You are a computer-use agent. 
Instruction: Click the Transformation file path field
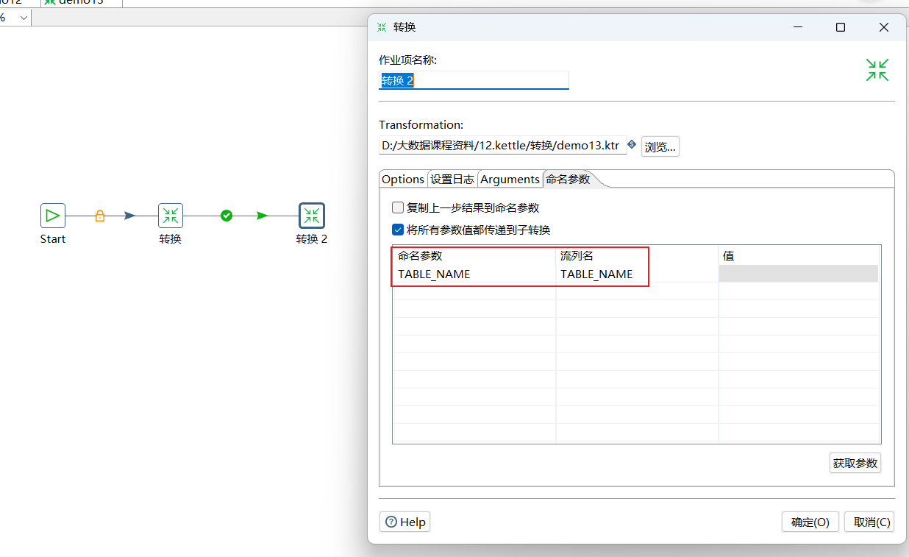click(502, 146)
